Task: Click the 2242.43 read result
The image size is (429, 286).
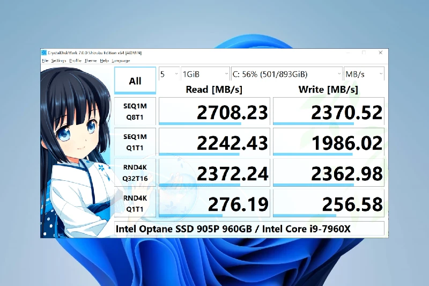Action: click(214, 142)
